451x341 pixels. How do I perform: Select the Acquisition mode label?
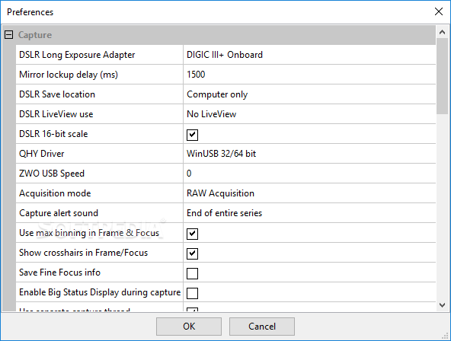click(55, 193)
